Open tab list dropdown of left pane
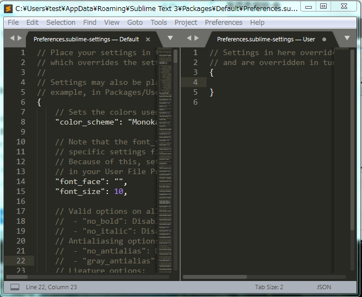Viewport: 362px width, 297px height. pyautogui.click(x=170, y=38)
